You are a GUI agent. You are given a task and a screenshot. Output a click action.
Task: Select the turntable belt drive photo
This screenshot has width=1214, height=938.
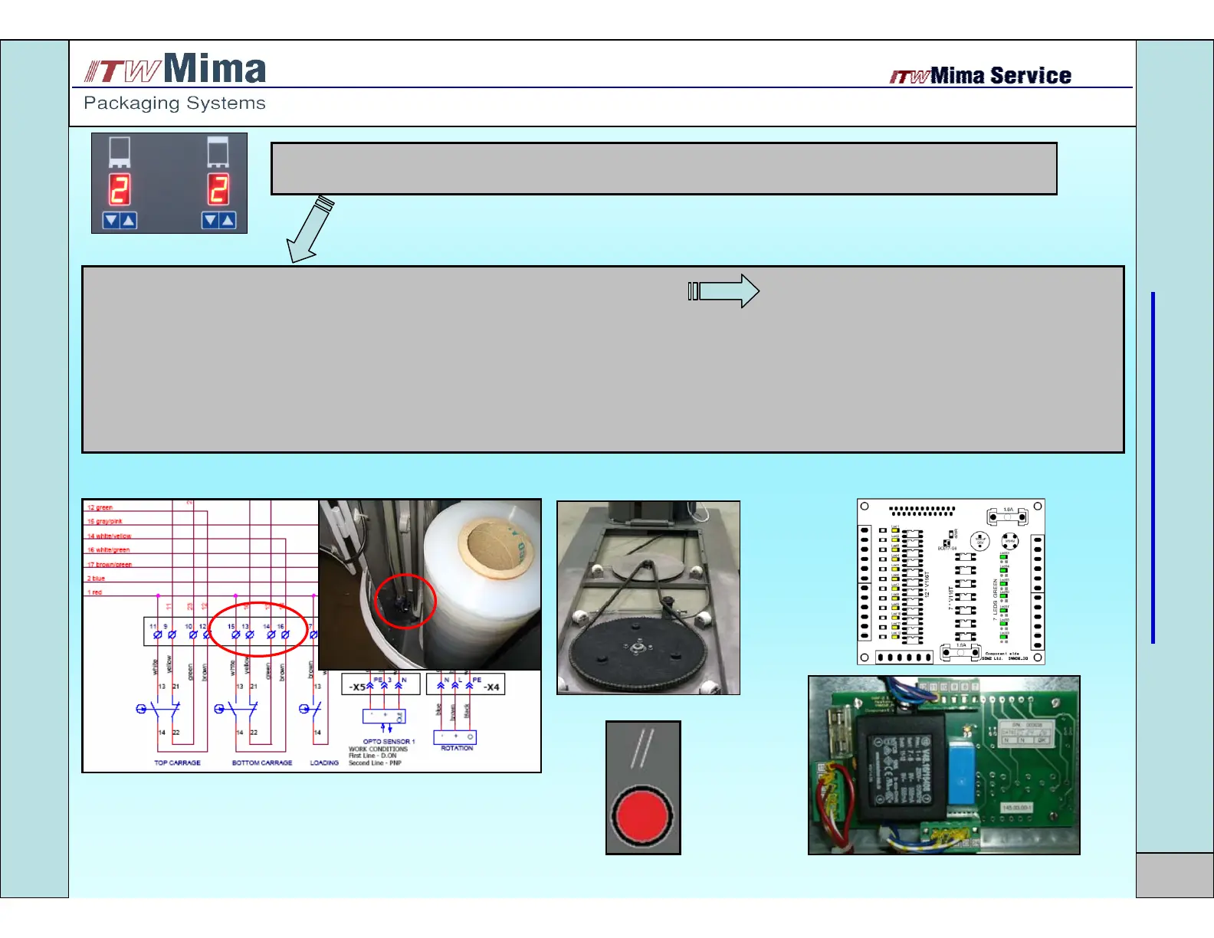648,598
